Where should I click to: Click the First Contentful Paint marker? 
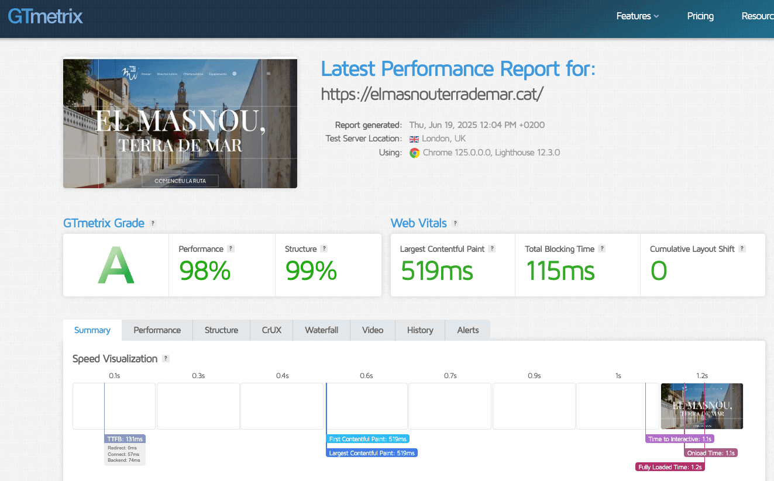point(367,439)
